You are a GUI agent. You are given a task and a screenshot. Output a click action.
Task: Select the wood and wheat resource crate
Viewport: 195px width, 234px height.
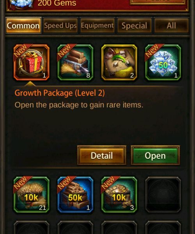click(75, 62)
